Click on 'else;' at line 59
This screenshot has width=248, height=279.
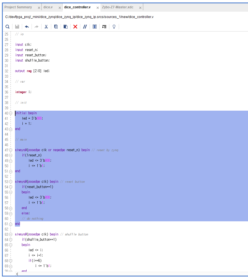click(26, 213)
